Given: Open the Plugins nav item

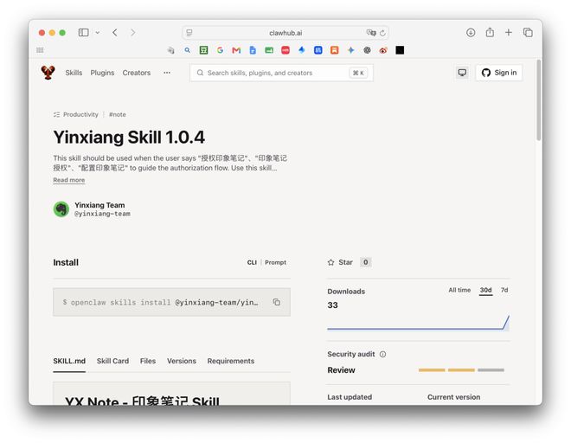Looking at the screenshot, I should coord(102,73).
